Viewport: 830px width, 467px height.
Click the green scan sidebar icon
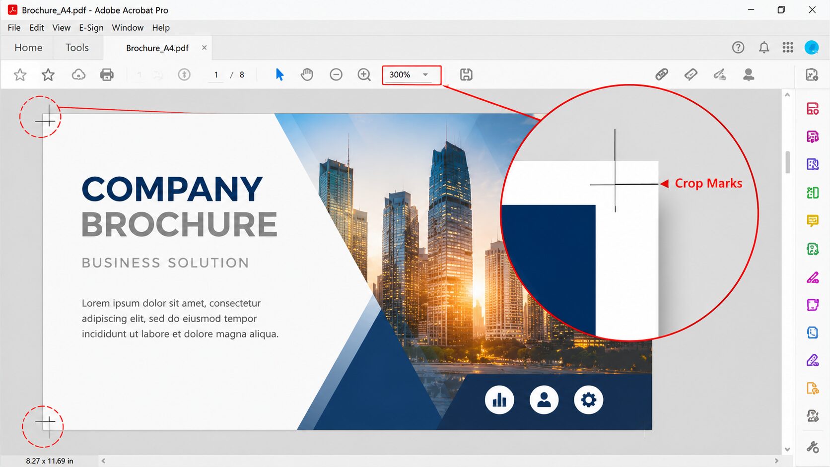[813, 249]
